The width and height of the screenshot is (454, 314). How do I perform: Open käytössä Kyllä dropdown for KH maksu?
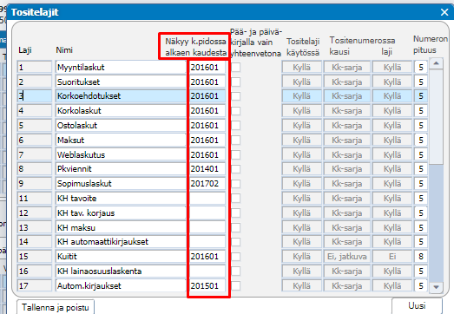[x=301, y=228]
